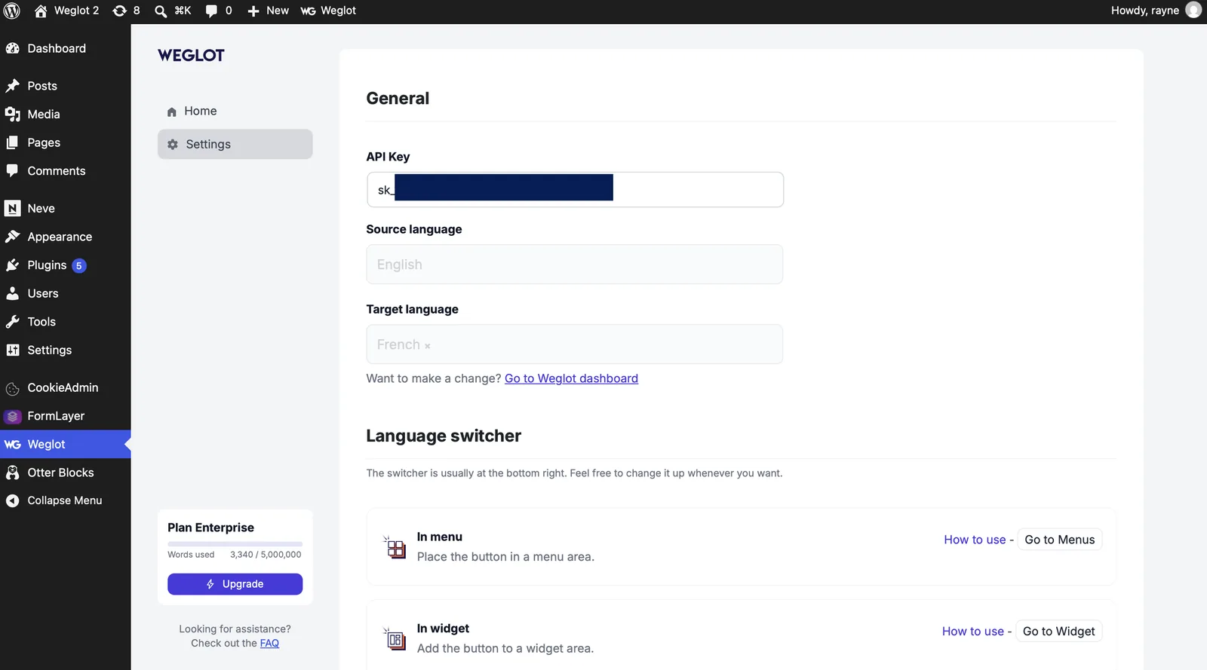The image size is (1207, 670).
Task: Click the Howdy, rayne account text
Action: click(1144, 11)
